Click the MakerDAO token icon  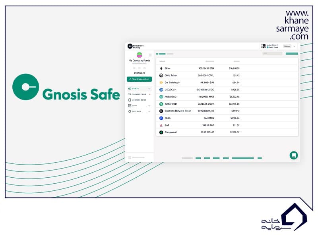pyautogui.click(x=161, y=97)
